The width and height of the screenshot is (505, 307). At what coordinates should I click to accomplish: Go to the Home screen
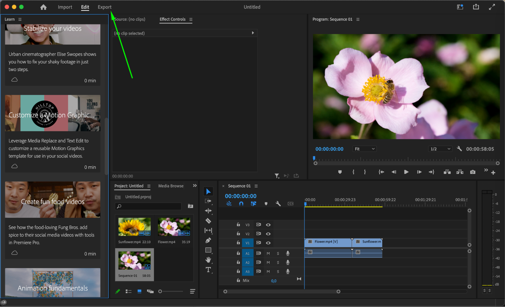tap(43, 7)
